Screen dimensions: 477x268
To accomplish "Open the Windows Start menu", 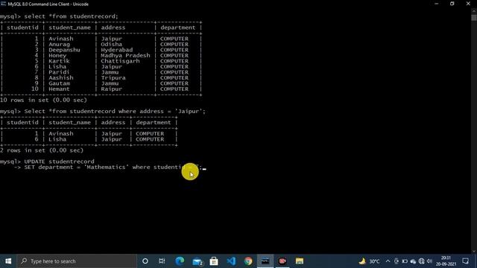I will 8,261.
